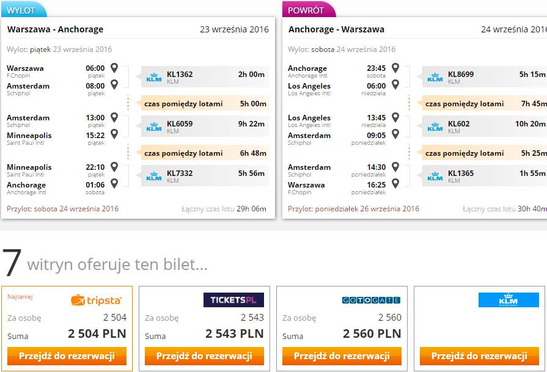Go to reservation for 2 560 PLN GotoGate offer
This screenshot has width=547, height=372.
tap(342, 356)
